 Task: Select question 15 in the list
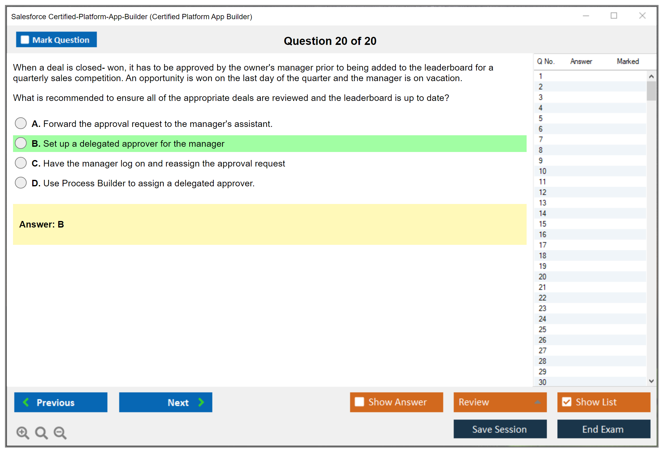coord(542,224)
